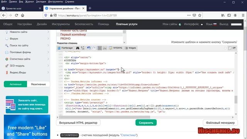247x139 pixels.
Task: Open Firefox account icon
Action: pos(235,15)
